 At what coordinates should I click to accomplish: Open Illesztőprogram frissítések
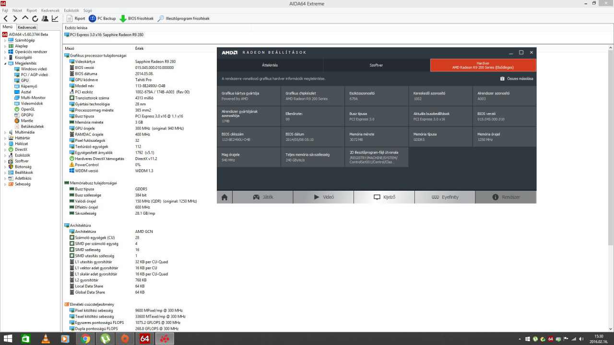tap(184, 19)
